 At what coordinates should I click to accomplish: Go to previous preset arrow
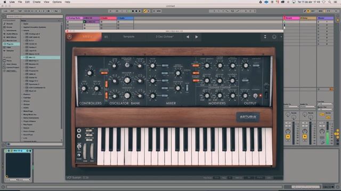click(x=188, y=37)
